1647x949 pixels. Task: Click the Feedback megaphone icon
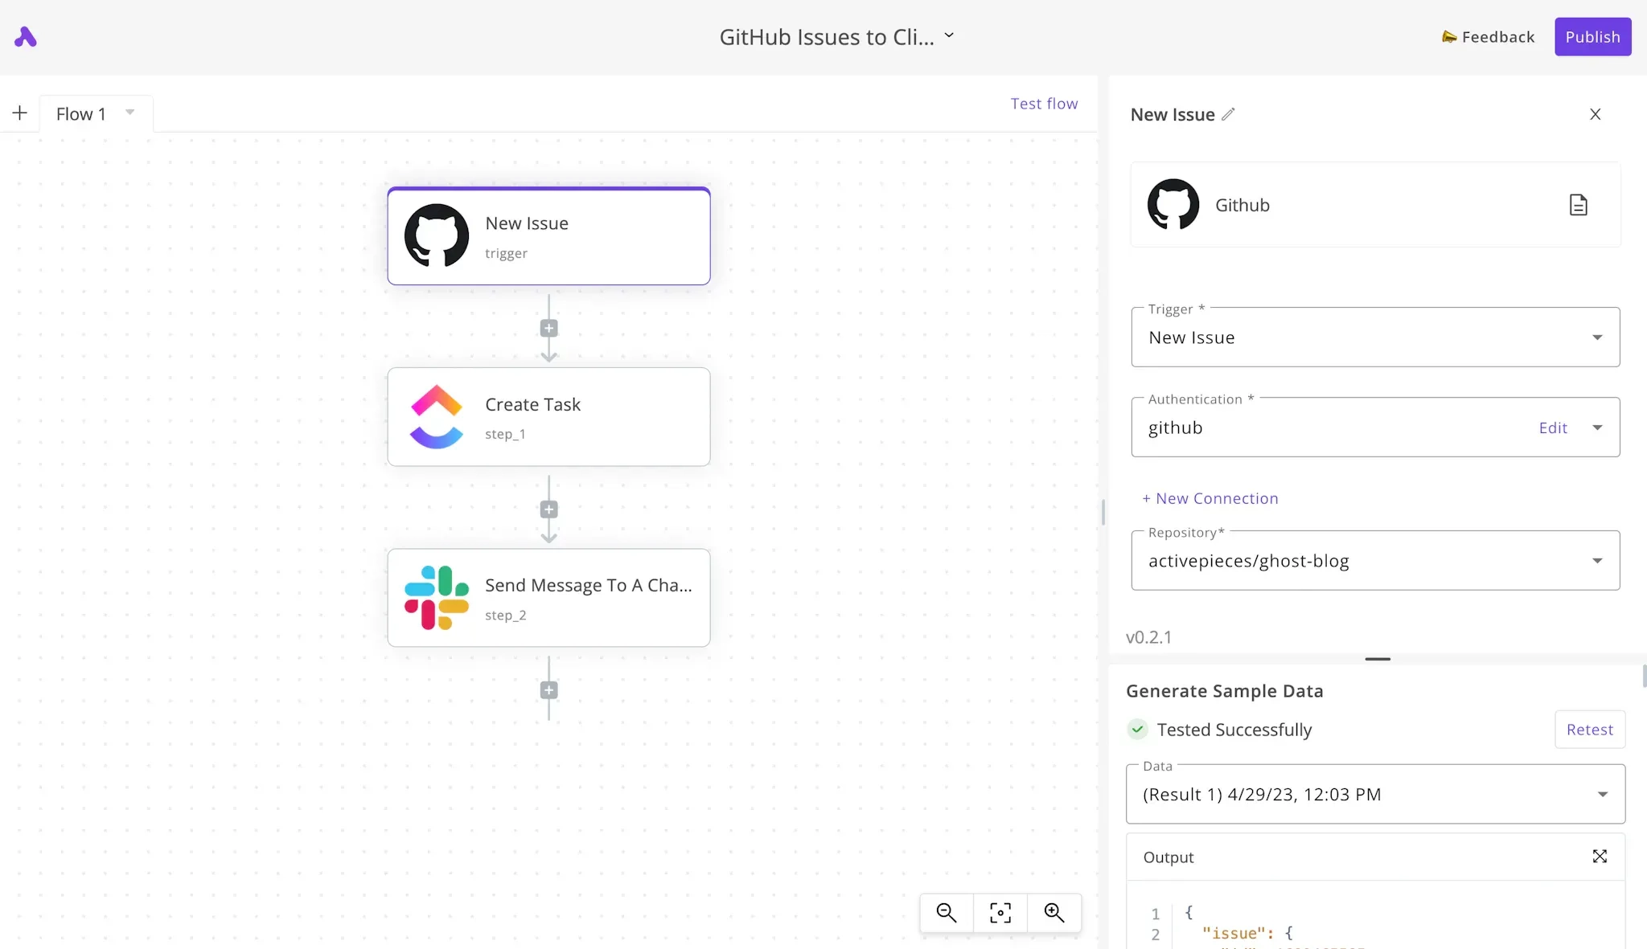pos(1449,37)
